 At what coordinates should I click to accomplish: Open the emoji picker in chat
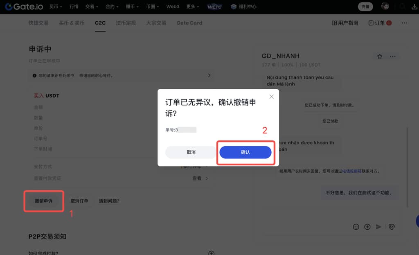click(356, 226)
